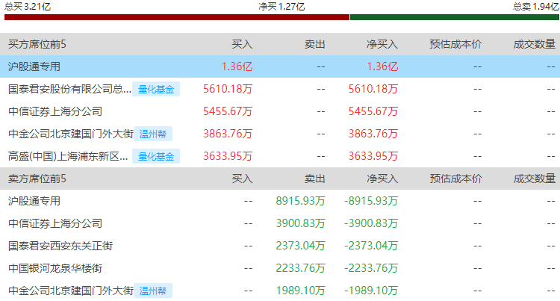Open 中国银河龙泉华楼街 seat
560x301 pixels.
(55, 268)
